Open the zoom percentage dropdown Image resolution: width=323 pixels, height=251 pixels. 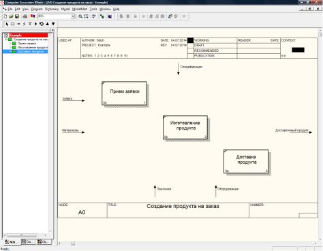pos(73,16)
